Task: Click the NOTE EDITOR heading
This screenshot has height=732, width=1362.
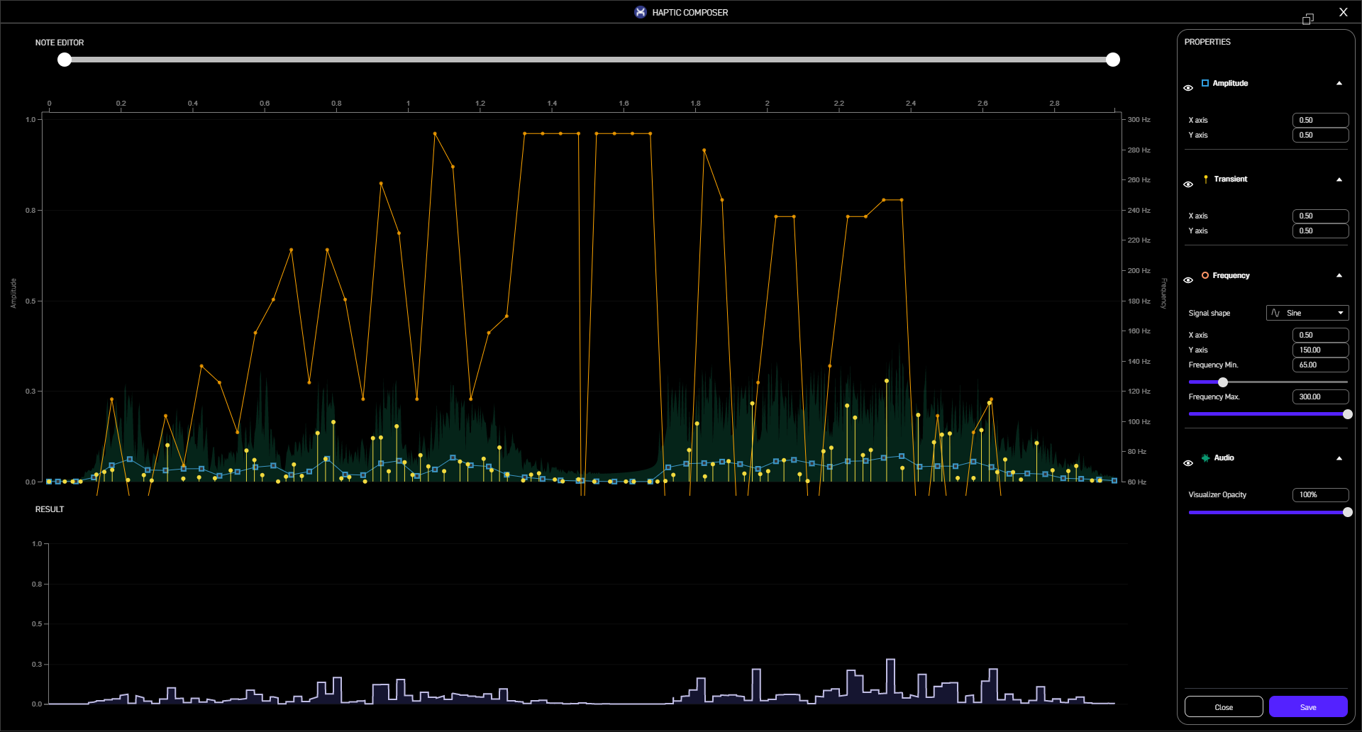Action: [60, 43]
